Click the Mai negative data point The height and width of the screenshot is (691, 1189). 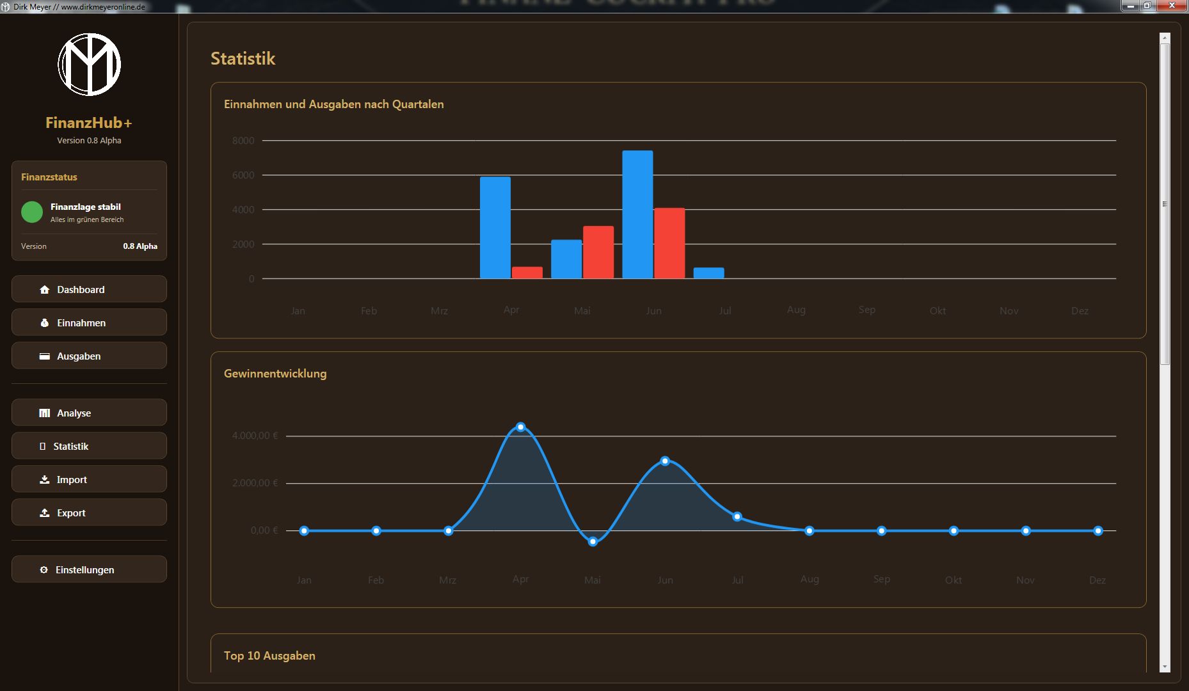593,542
